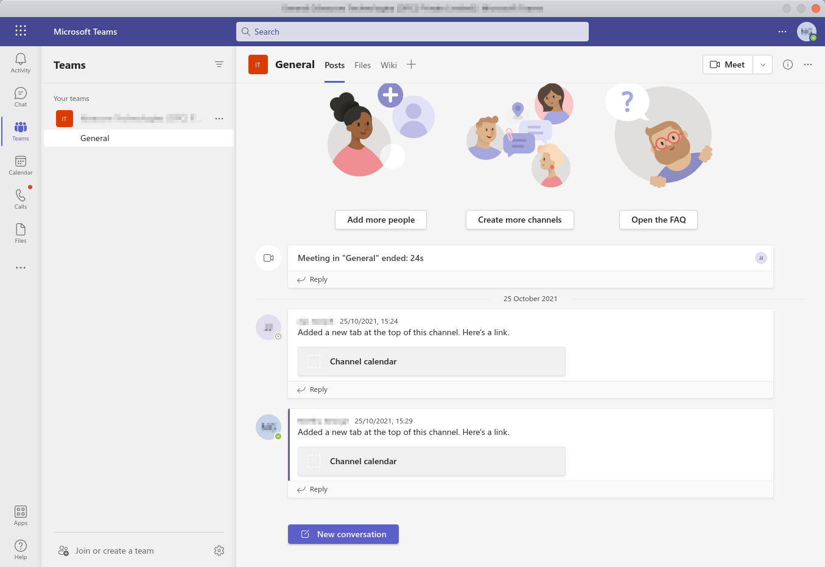This screenshot has width=825, height=567.
Task: Select the General channel
Action: tap(95, 138)
